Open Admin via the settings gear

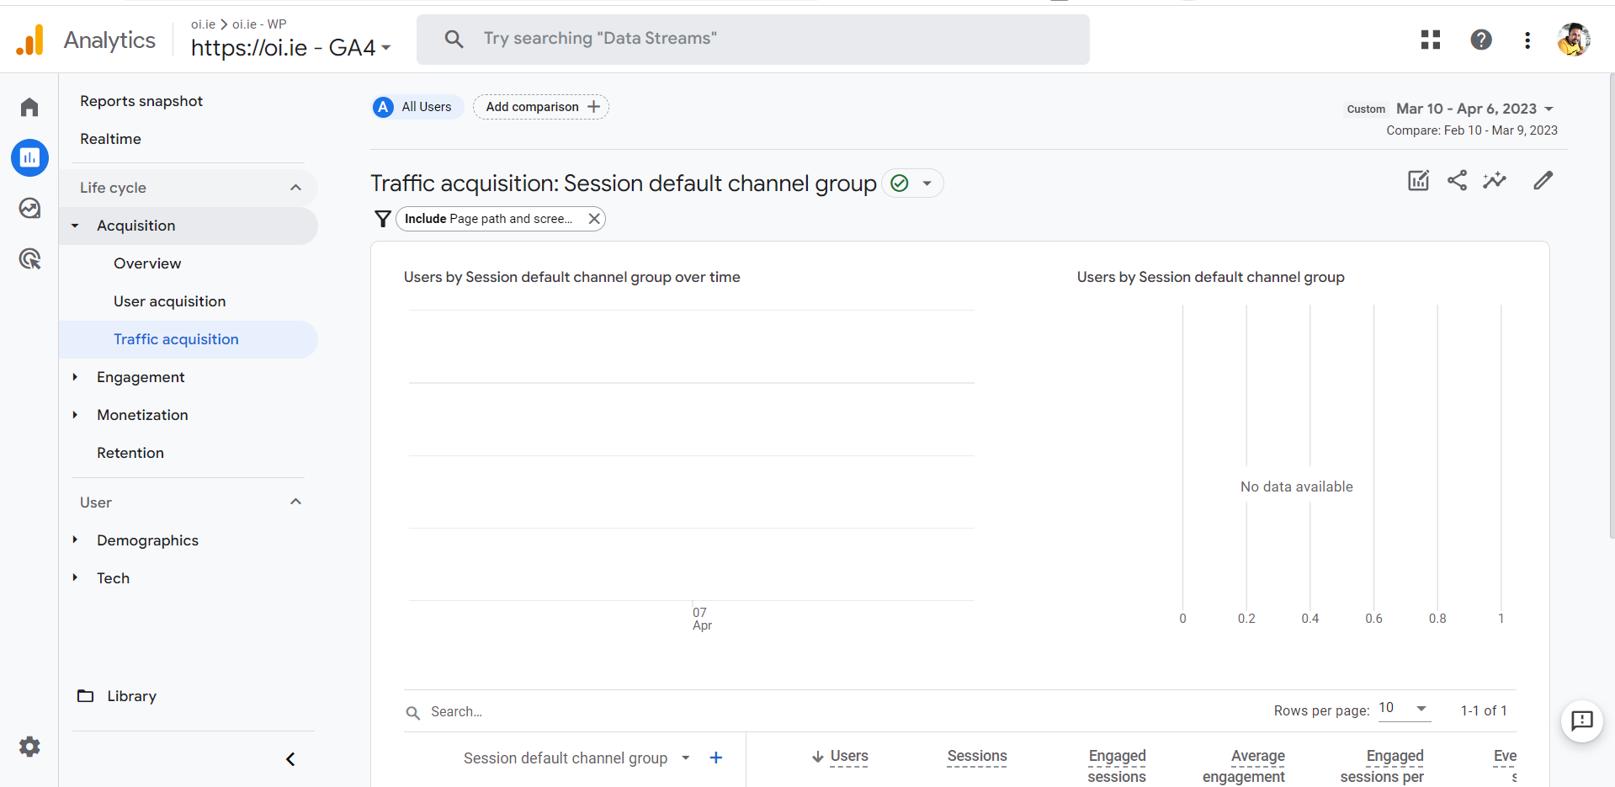(29, 747)
